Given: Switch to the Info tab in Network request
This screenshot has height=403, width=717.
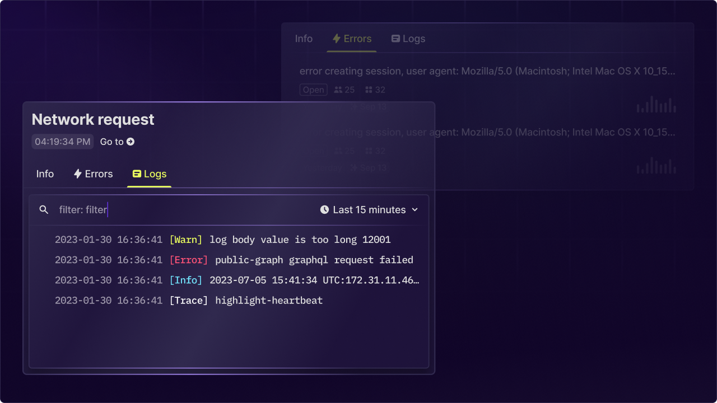Looking at the screenshot, I should pos(45,174).
